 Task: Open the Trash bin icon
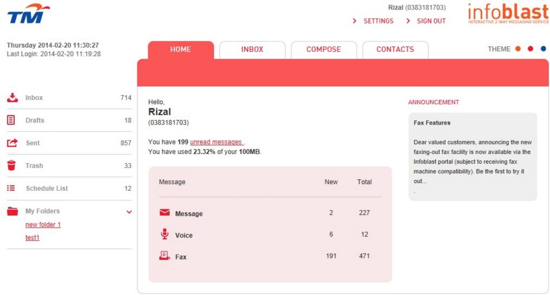(11, 166)
